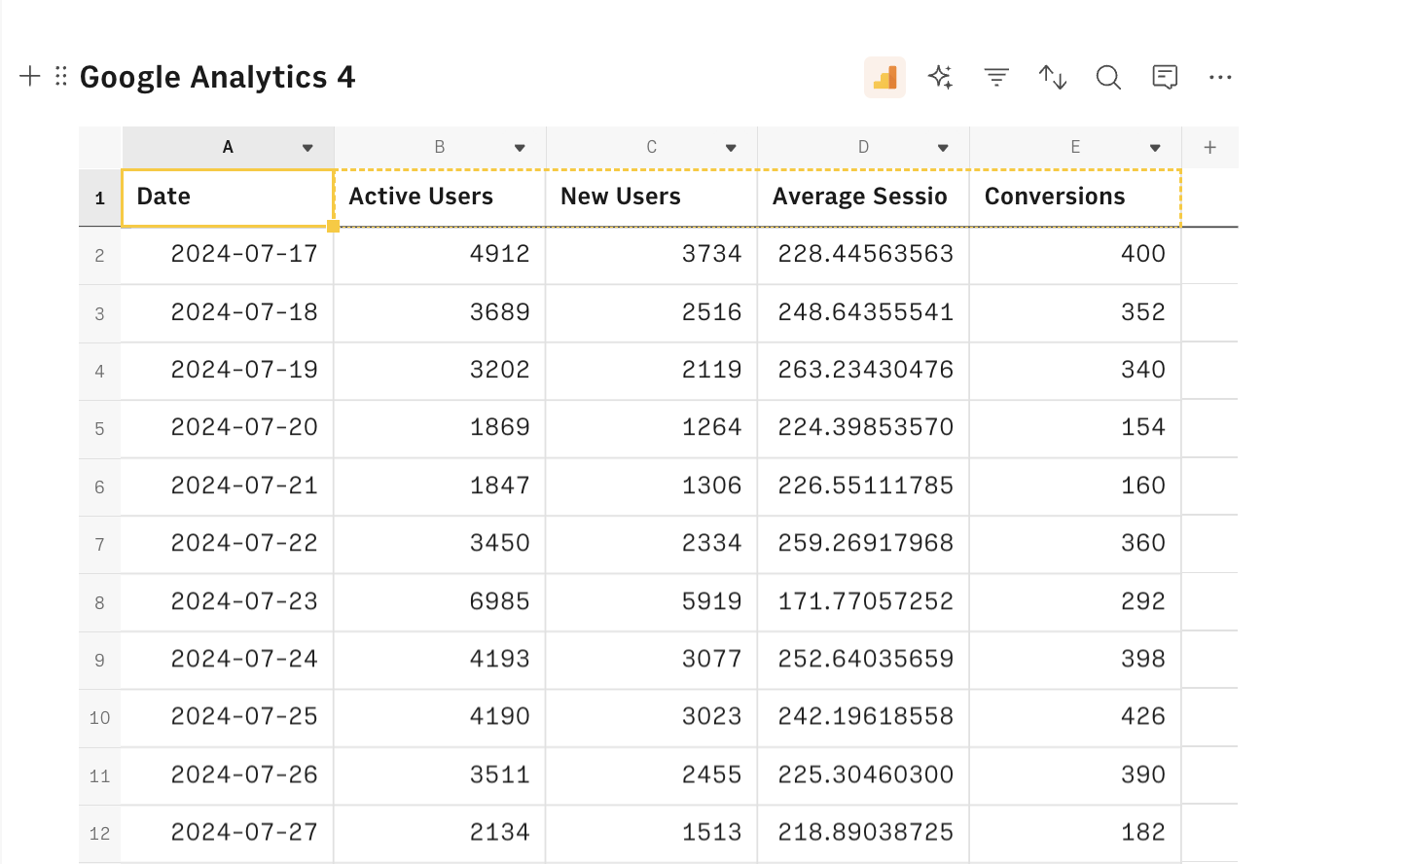This screenshot has width=1407, height=864.
Task: Open the search magnifier icon
Action: 1108,77
